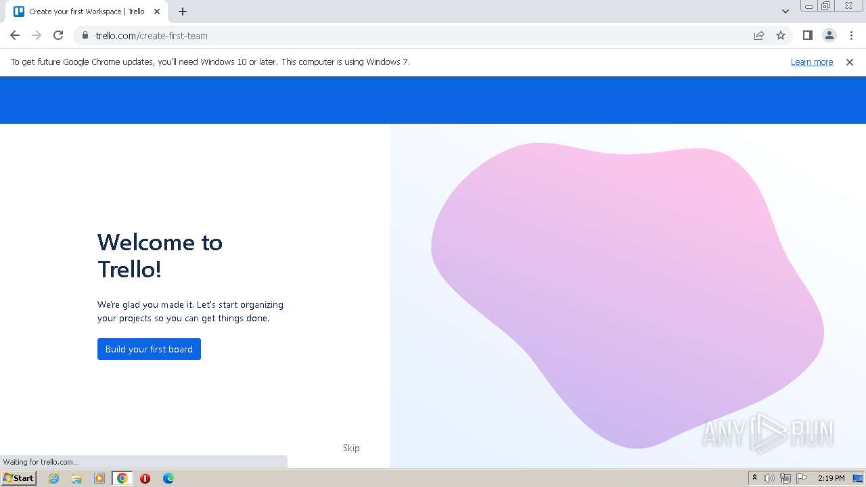The width and height of the screenshot is (866, 487).
Task: Open the Chrome profile avatar menu
Action: [x=829, y=35]
